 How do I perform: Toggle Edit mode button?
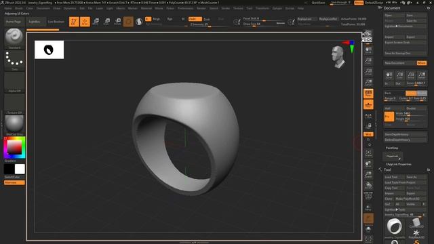[74, 21]
